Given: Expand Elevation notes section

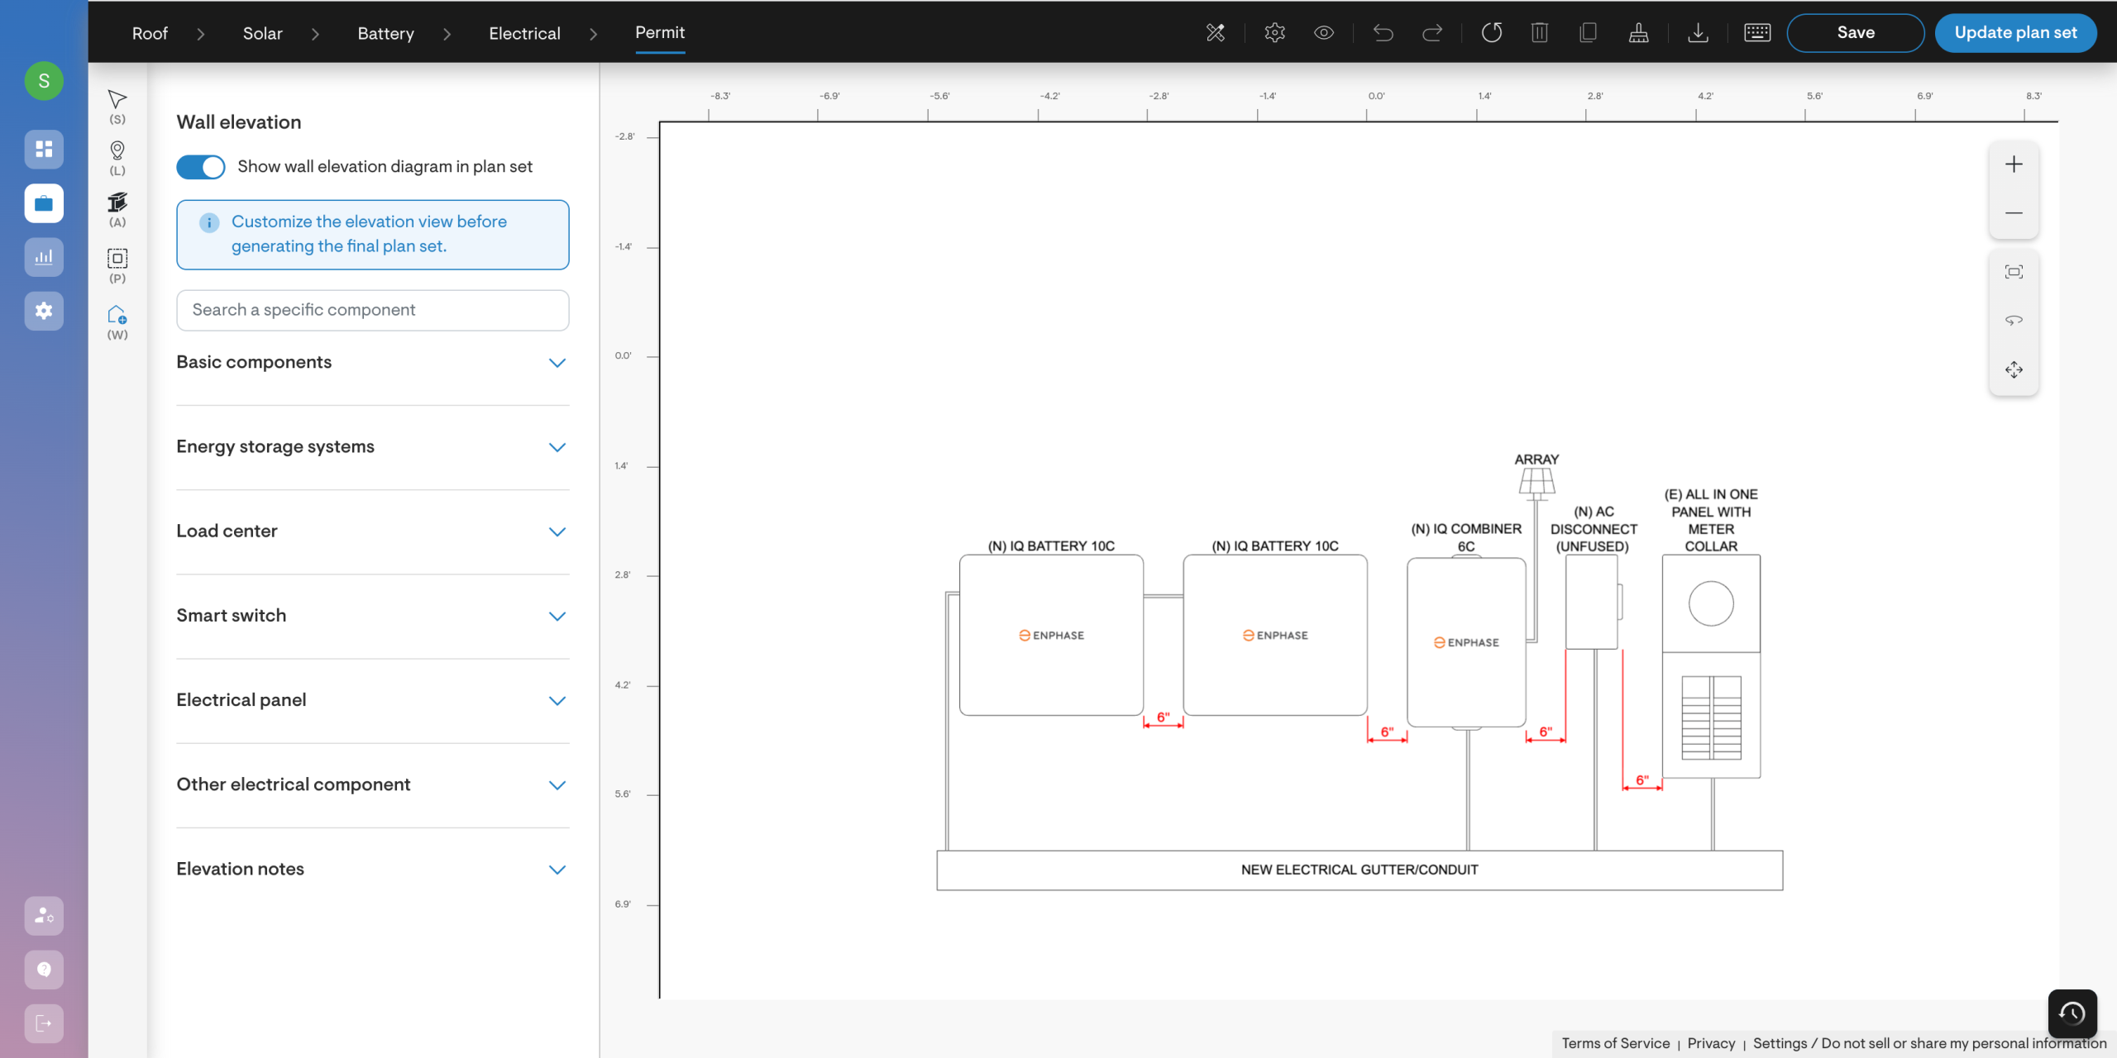Looking at the screenshot, I should 557,870.
